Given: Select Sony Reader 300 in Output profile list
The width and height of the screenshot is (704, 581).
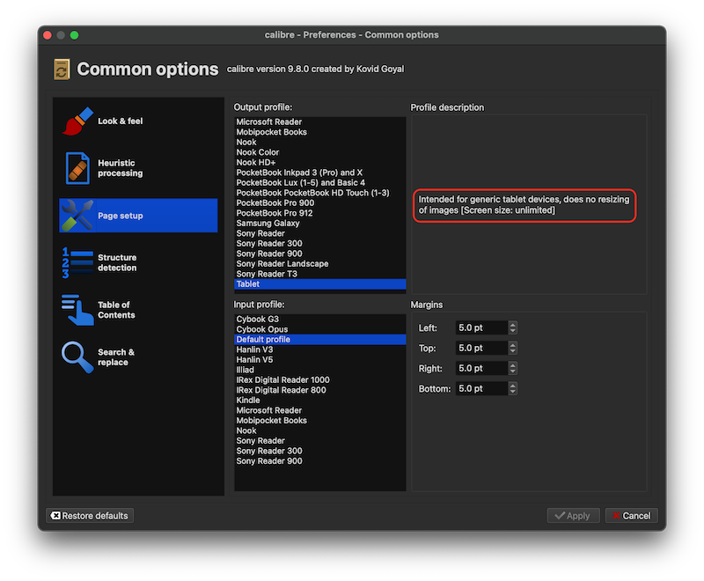Looking at the screenshot, I should pos(320,243).
